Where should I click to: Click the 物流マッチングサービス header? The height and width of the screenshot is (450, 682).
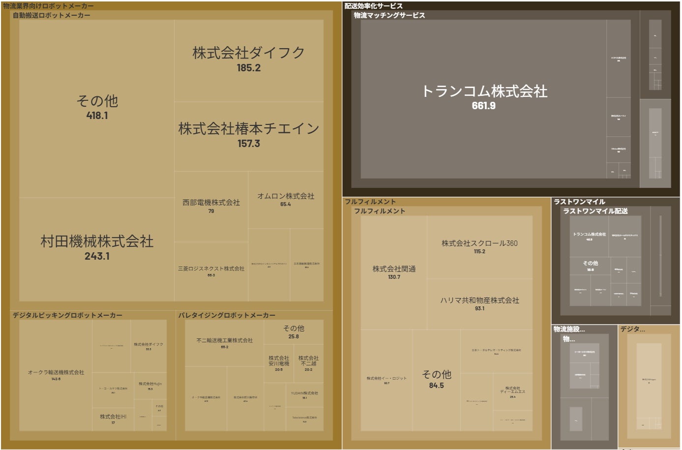pyautogui.click(x=389, y=15)
